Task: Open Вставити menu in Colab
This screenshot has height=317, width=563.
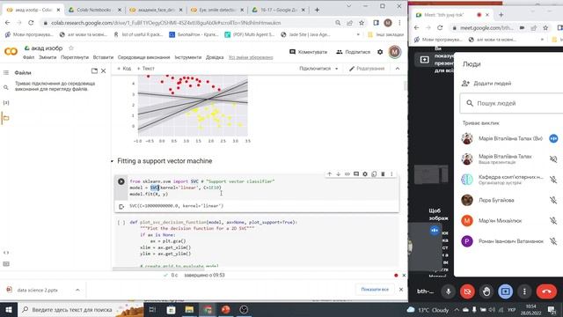Action: pyautogui.click(x=103, y=57)
